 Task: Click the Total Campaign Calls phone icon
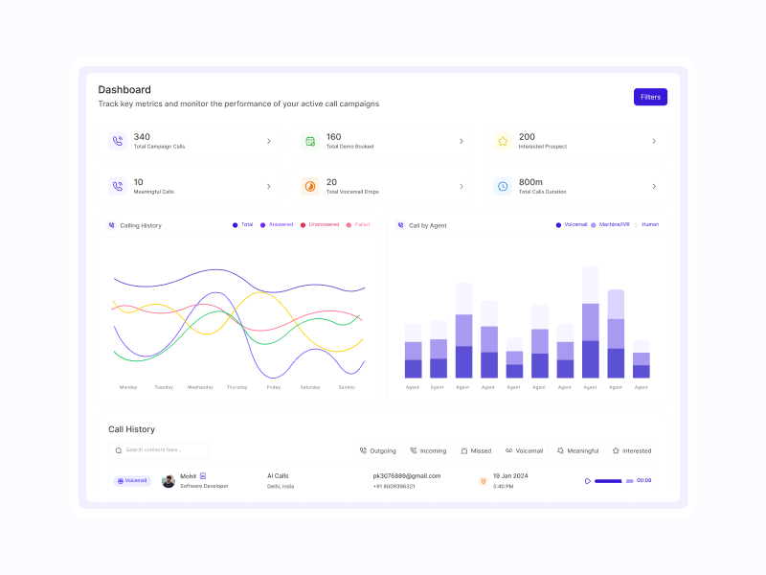tap(118, 141)
